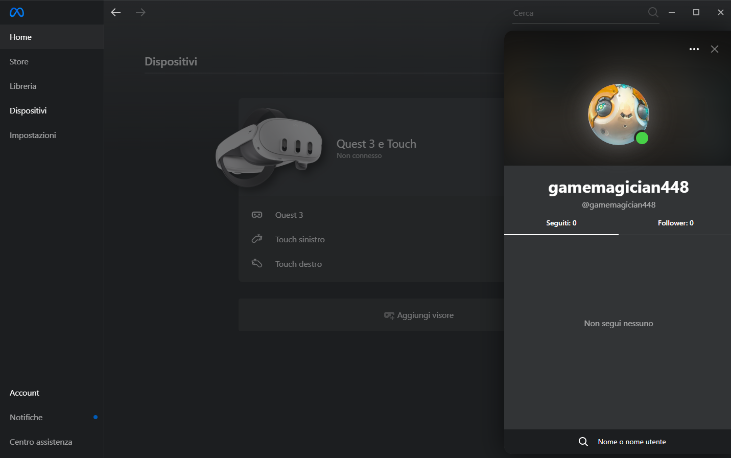
Task: Click the Quest 3 headset icon
Action: click(257, 215)
